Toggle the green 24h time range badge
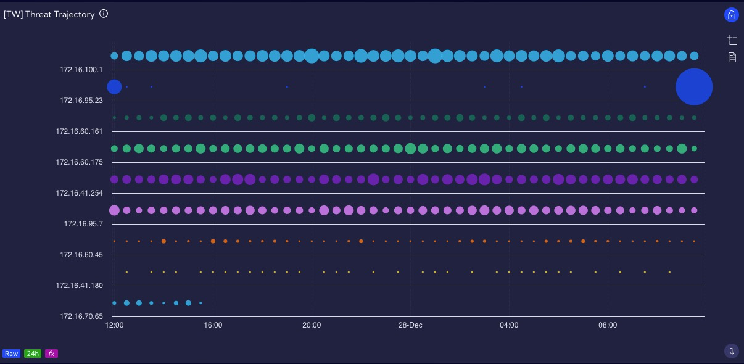This screenshot has height=364, width=744. (x=32, y=354)
